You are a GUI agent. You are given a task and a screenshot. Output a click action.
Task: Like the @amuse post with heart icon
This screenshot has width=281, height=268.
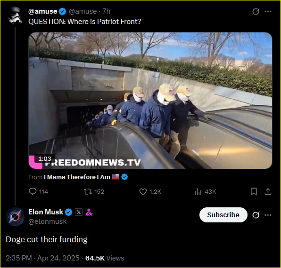150,191
